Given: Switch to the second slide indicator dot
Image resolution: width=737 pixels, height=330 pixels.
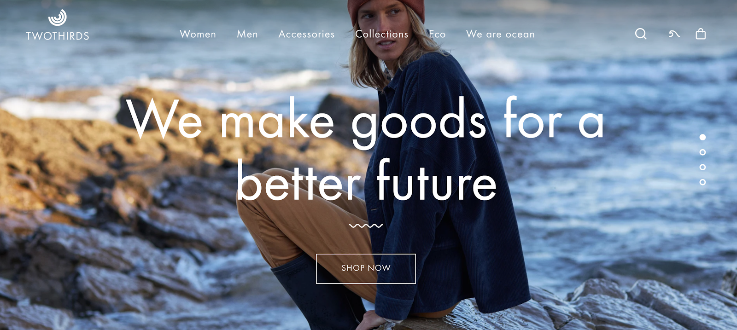Looking at the screenshot, I should (x=702, y=152).
